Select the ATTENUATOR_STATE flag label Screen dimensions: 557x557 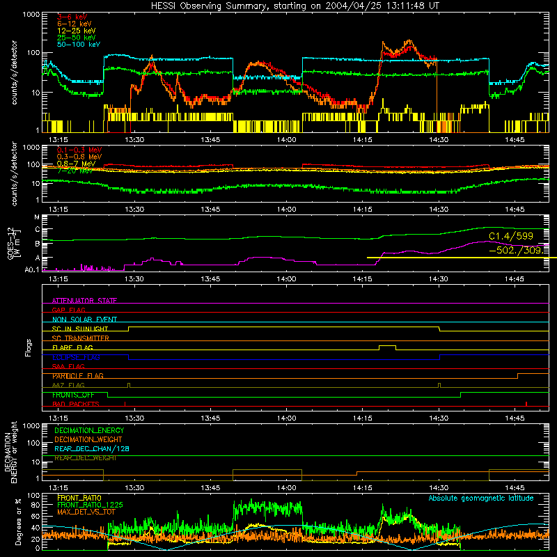pos(84,301)
